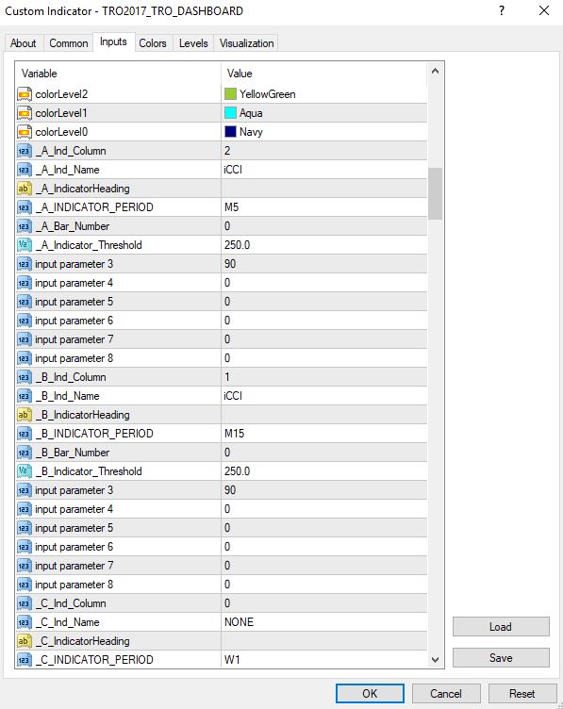Image resolution: width=563 pixels, height=709 pixels.
Task: Click the Reset button
Action: click(522, 693)
